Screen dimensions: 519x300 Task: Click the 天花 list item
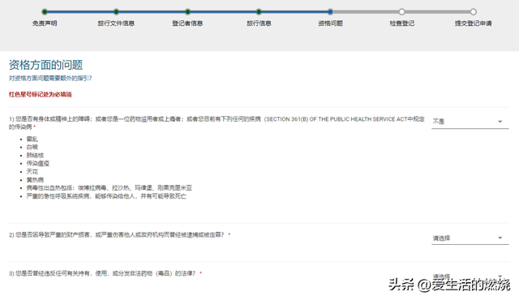[32, 172]
